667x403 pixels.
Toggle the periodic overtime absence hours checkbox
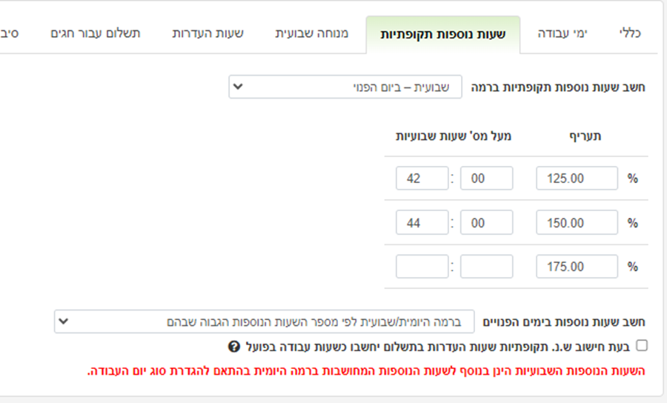pos(642,346)
